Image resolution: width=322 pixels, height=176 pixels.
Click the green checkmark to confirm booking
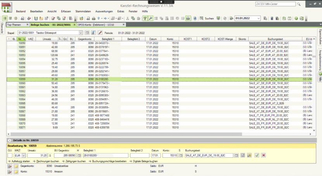click(x=257, y=155)
